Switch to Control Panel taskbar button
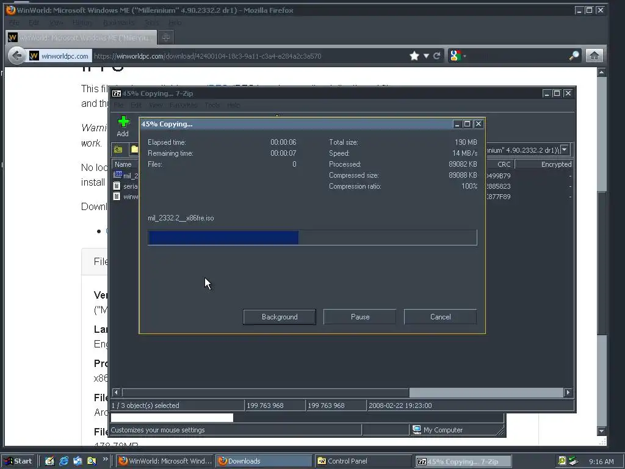This screenshot has width=625, height=469. pos(363,461)
